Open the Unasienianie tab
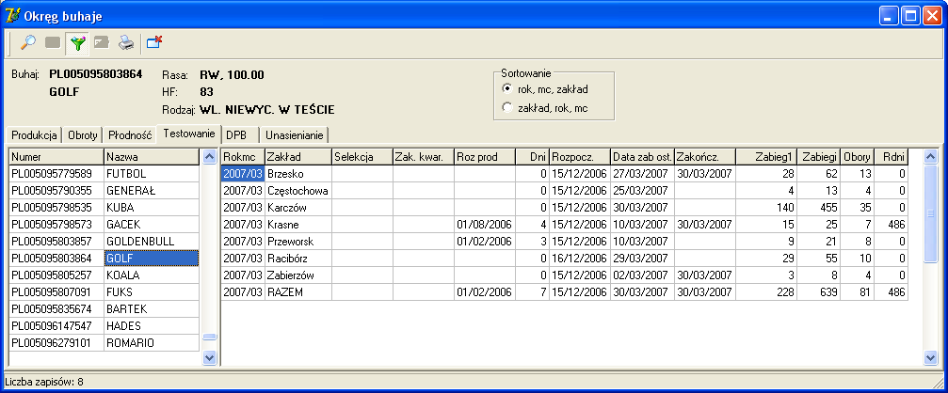This screenshot has height=393, width=948. pos(295,135)
